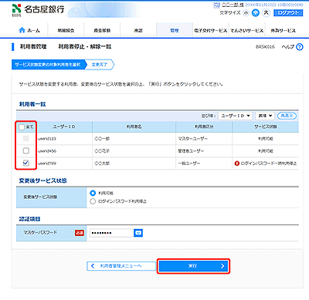Toggle the select-all users checkbox
The image size is (309, 300).
pos(22,127)
